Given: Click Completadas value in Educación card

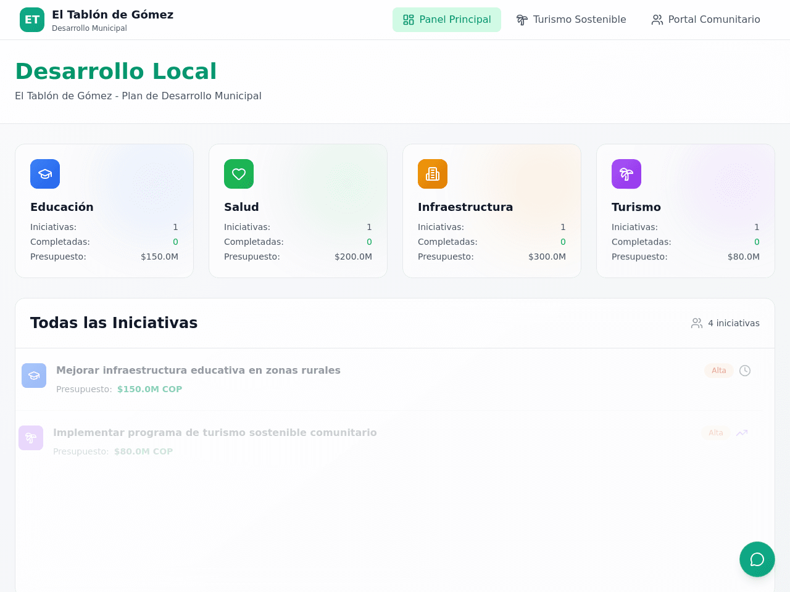Looking at the screenshot, I should pyautogui.click(x=175, y=242).
